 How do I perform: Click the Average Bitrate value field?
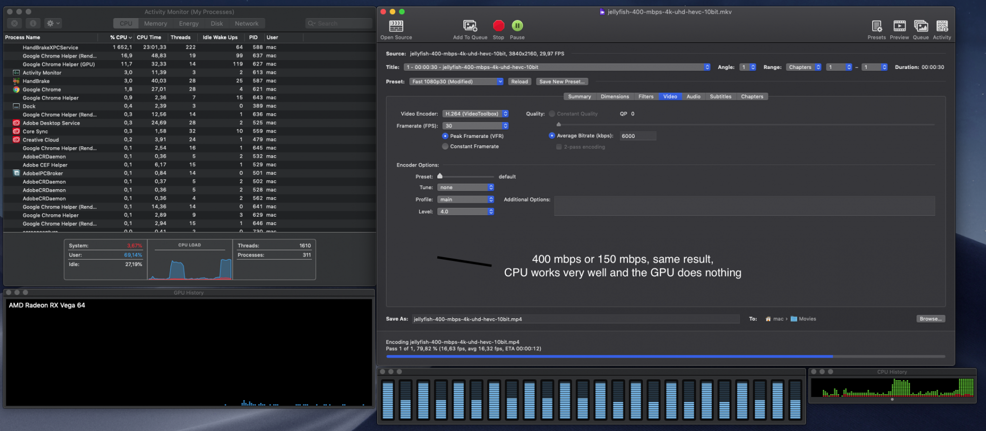click(x=638, y=136)
